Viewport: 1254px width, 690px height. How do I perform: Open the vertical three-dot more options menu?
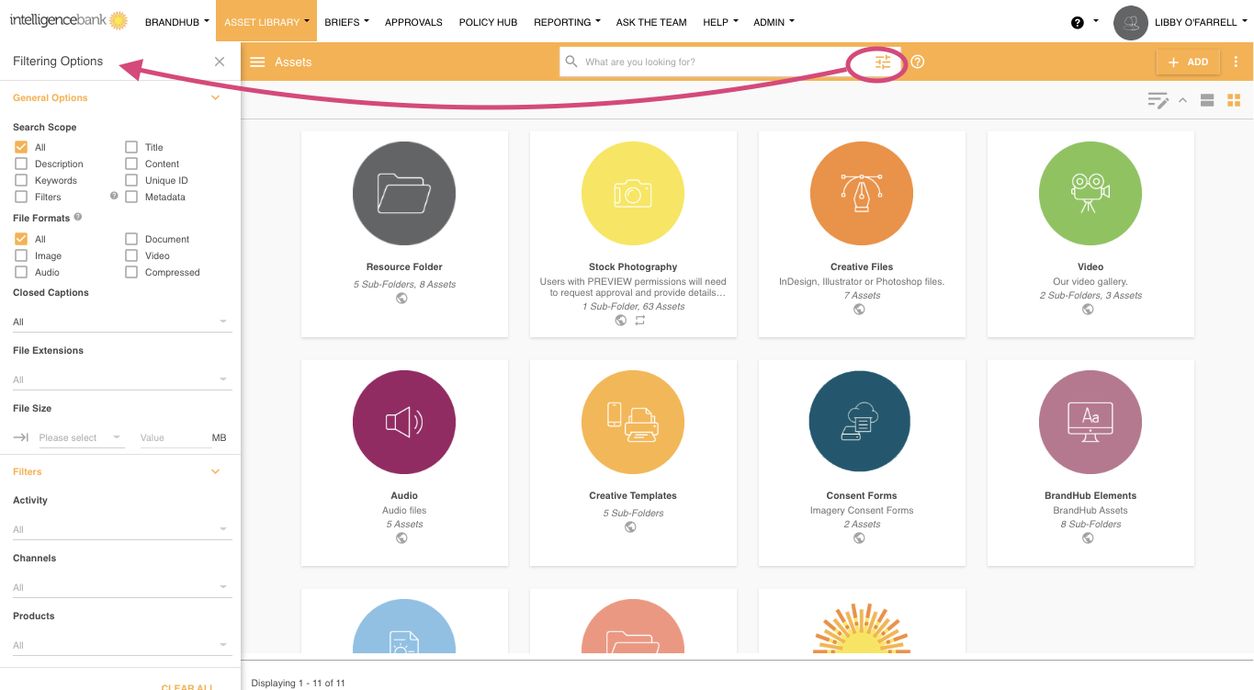1236,62
